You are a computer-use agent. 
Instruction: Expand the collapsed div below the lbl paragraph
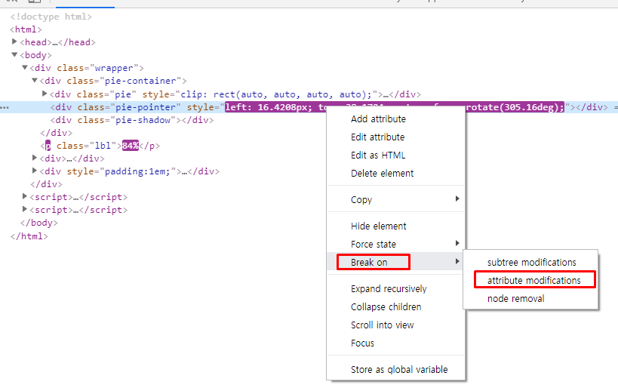click(x=34, y=158)
